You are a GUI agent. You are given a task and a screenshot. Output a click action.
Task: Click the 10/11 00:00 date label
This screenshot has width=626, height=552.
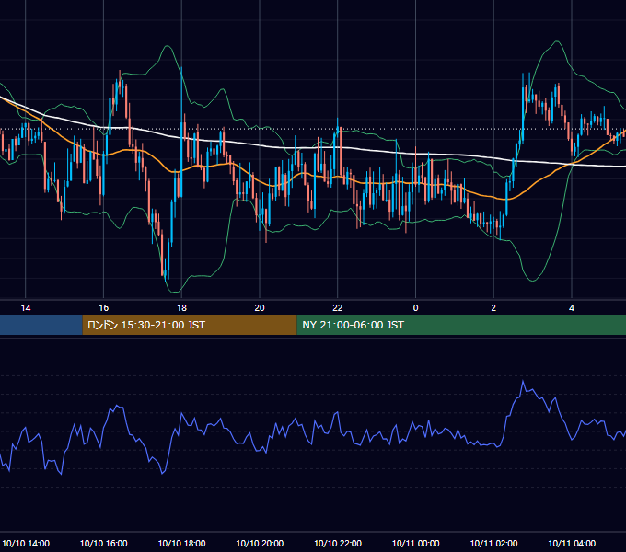pos(415,543)
